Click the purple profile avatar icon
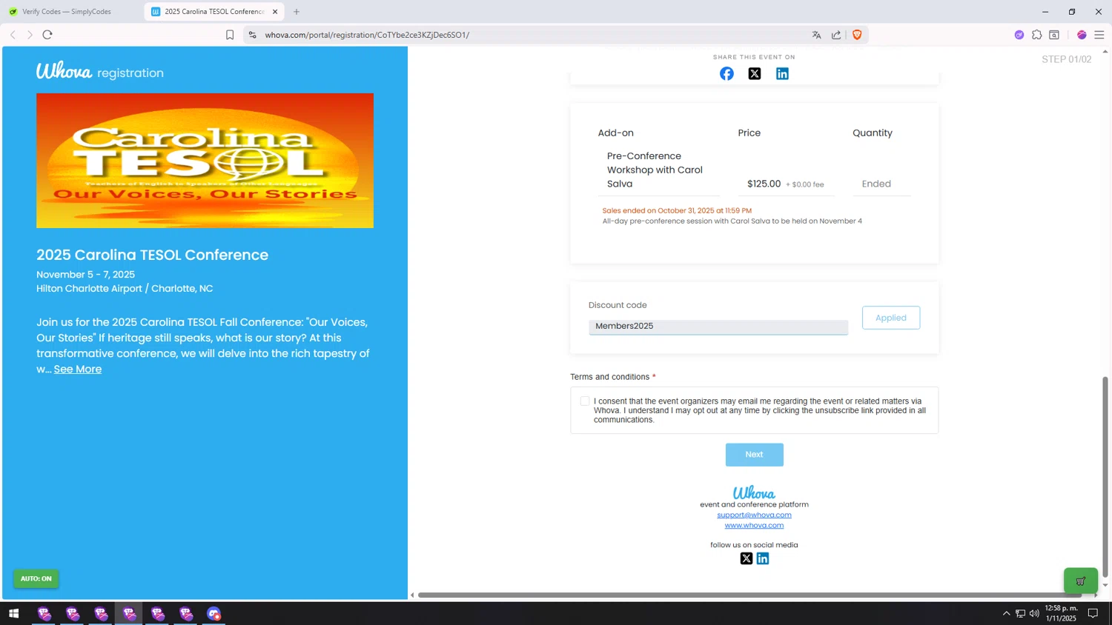The image size is (1112, 625). tap(1082, 35)
